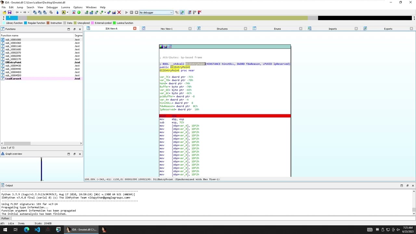Click the yellow text search 'A' icon
The width and height of the screenshot is (416, 234).
63,12
